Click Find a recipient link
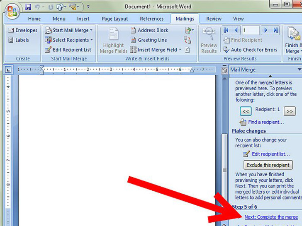 [266, 122]
